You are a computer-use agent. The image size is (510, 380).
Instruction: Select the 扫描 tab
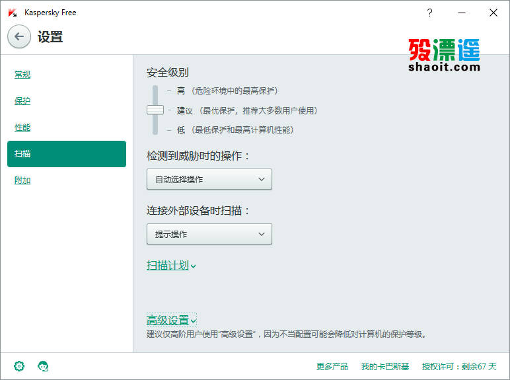coord(67,154)
